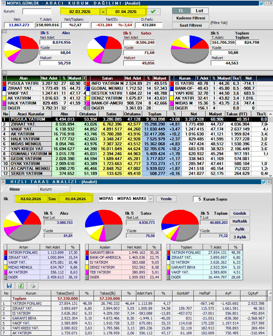Click blue swatch beside GLOBAL MENKU in Satan table
Viewport: 273px width, 336px height.
[88, 88]
